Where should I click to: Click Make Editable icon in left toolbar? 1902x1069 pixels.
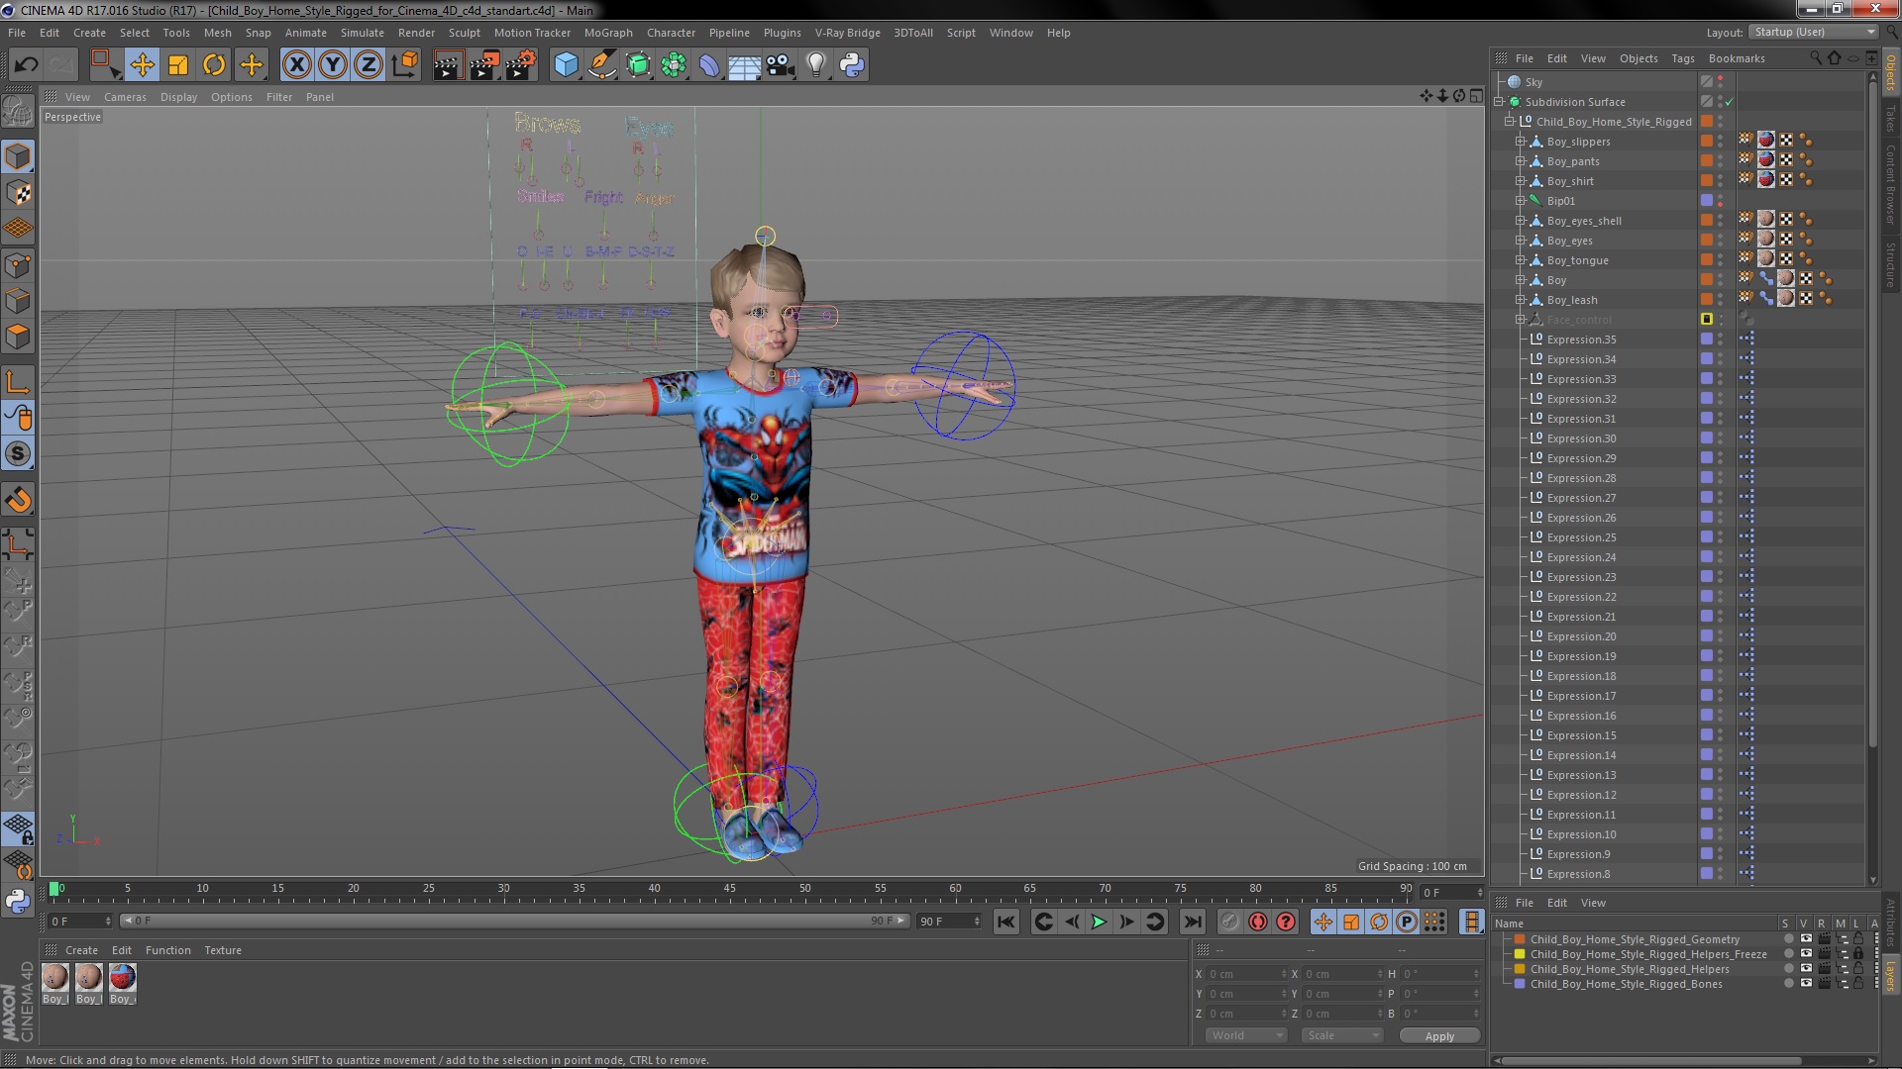pyautogui.click(x=18, y=111)
